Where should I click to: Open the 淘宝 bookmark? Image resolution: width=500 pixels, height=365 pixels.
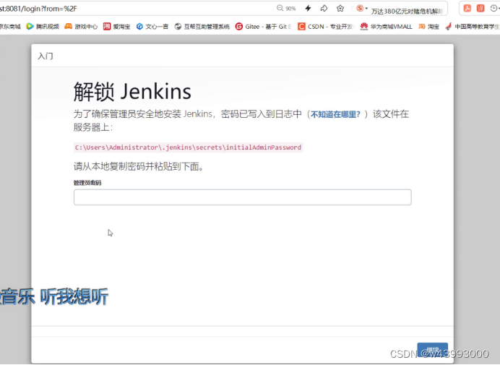tap(428, 27)
